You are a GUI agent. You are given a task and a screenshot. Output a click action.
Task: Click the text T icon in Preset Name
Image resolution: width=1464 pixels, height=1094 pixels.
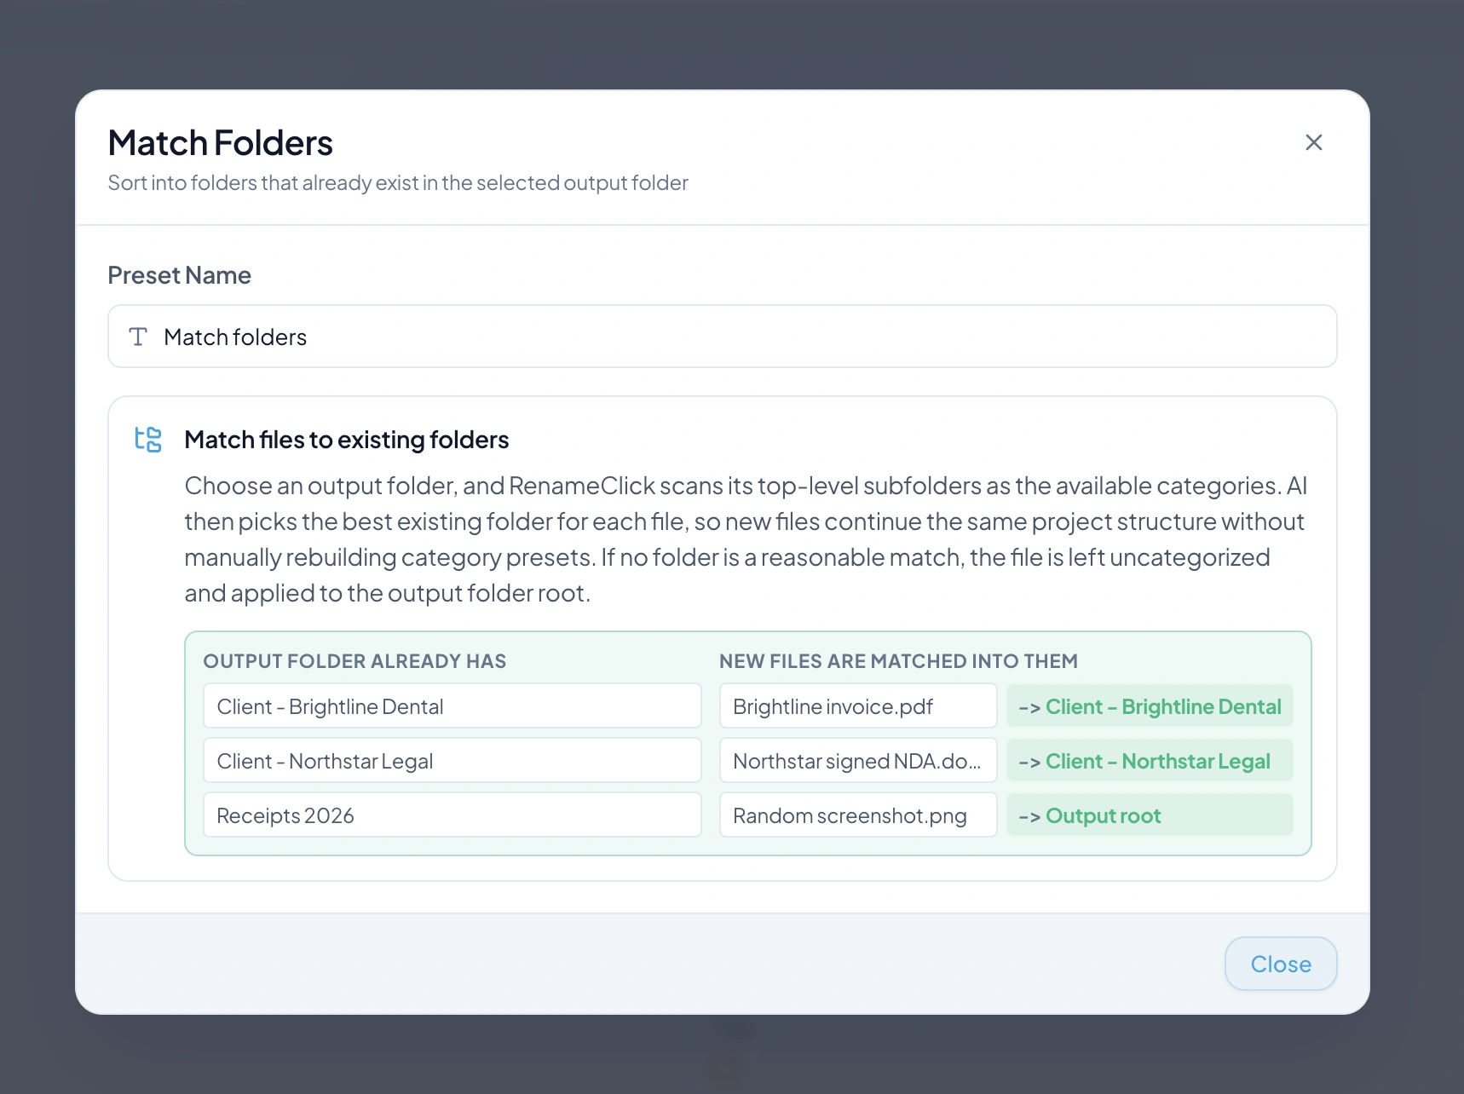138,337
